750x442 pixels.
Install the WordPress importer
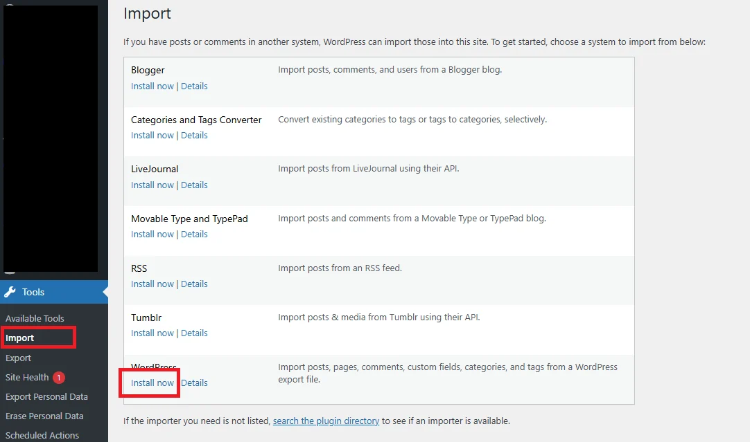[x=152, y=383]
